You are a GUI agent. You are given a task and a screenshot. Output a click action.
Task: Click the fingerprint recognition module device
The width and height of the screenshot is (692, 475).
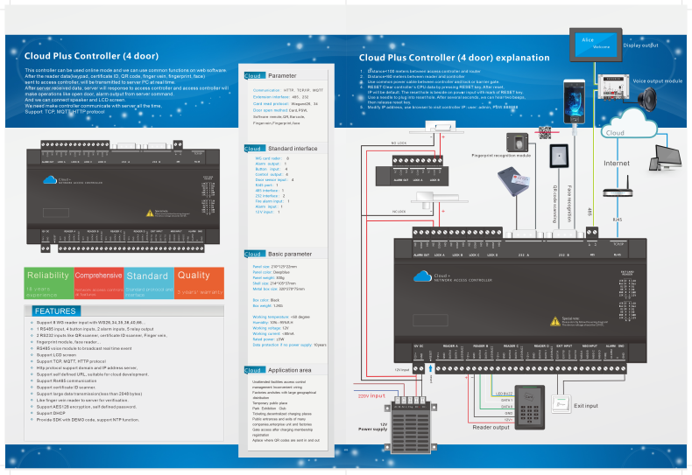click(x=519, y=143)
